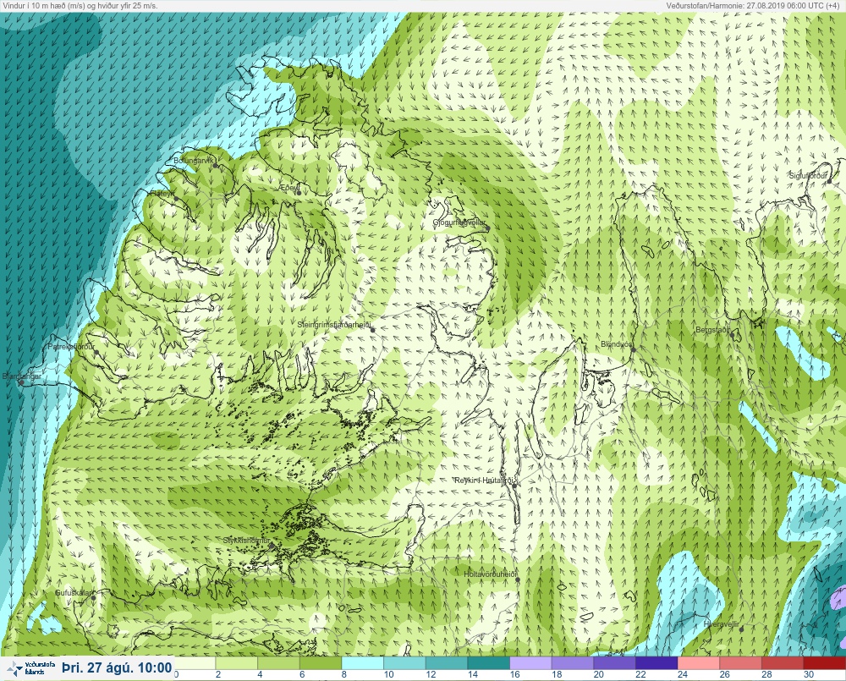Image resolution: width=846 pixels, height=681 pixels.
Task: Select the dark red legend swatch above 30
Action: tap(825, 662)
